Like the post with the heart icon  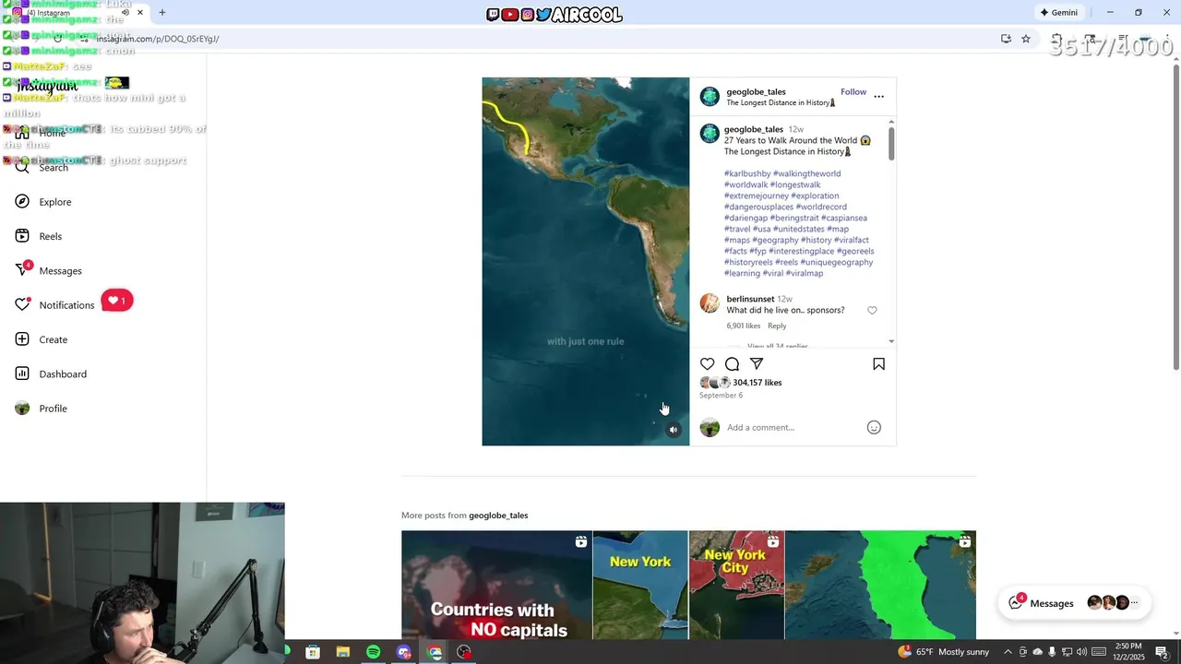(x=707, y=364)
